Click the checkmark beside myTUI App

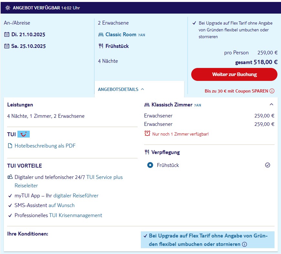tap(10, 196)
